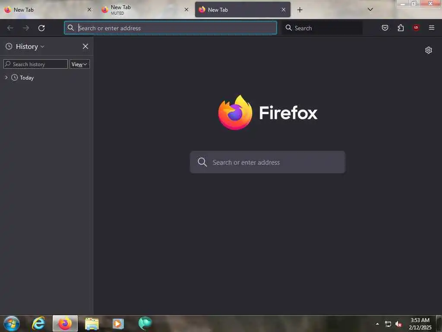Click the History clock icon in sidebar header

[9, 46]
